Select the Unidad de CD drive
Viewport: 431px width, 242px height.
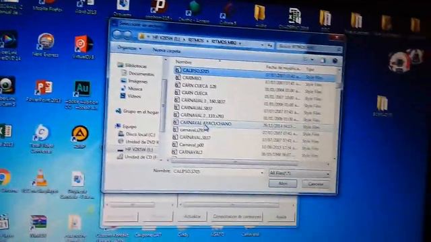(x=137, y=157)
